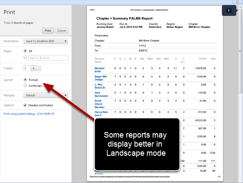The width and height of the screenshot is (243, 183).
Task: Click the footer URL text in preview
Action: coord(130,177)
